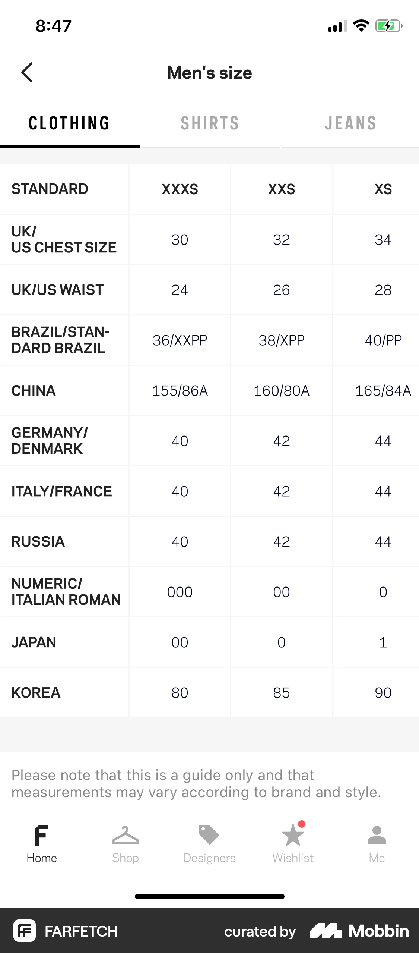The width and height of the screenshot is (419, 953).
Task: Tap the Wi-Fi status icon
Action: 361,26
